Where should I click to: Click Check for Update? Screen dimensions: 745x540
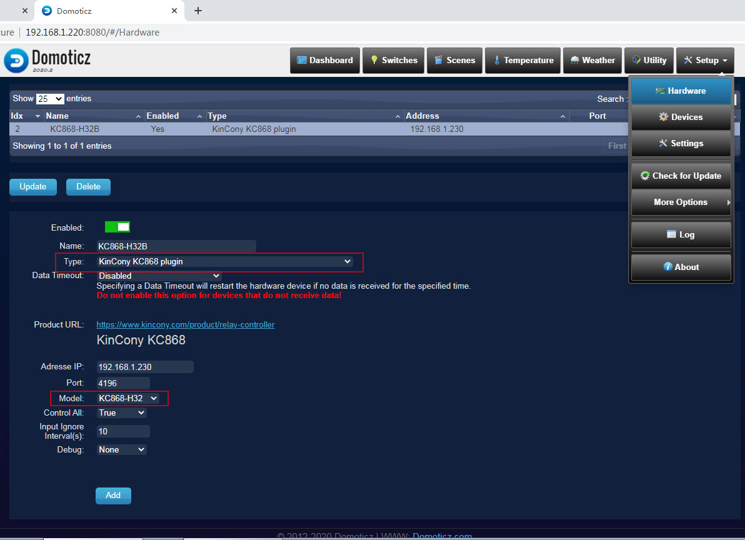coord(681,176)
